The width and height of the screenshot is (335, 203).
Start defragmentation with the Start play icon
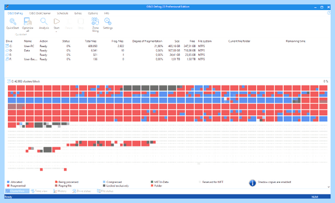click(56, 21)
